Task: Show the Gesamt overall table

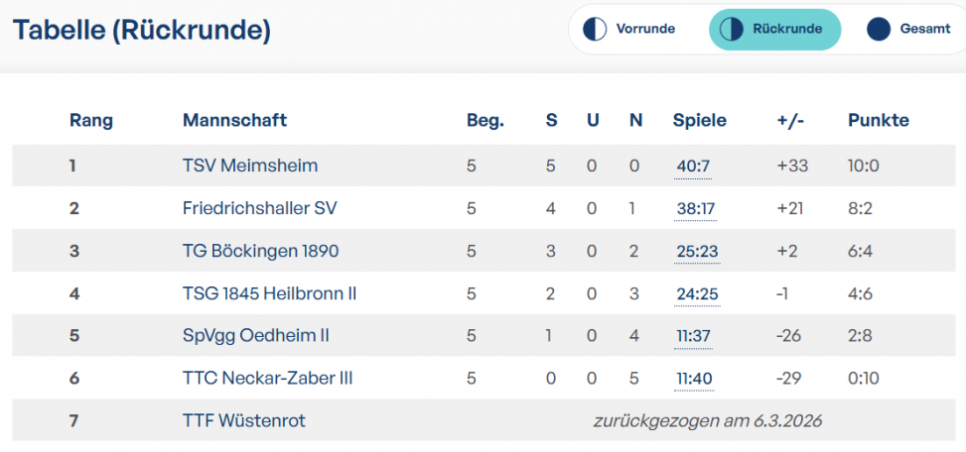Action: (x=910, y=29)
